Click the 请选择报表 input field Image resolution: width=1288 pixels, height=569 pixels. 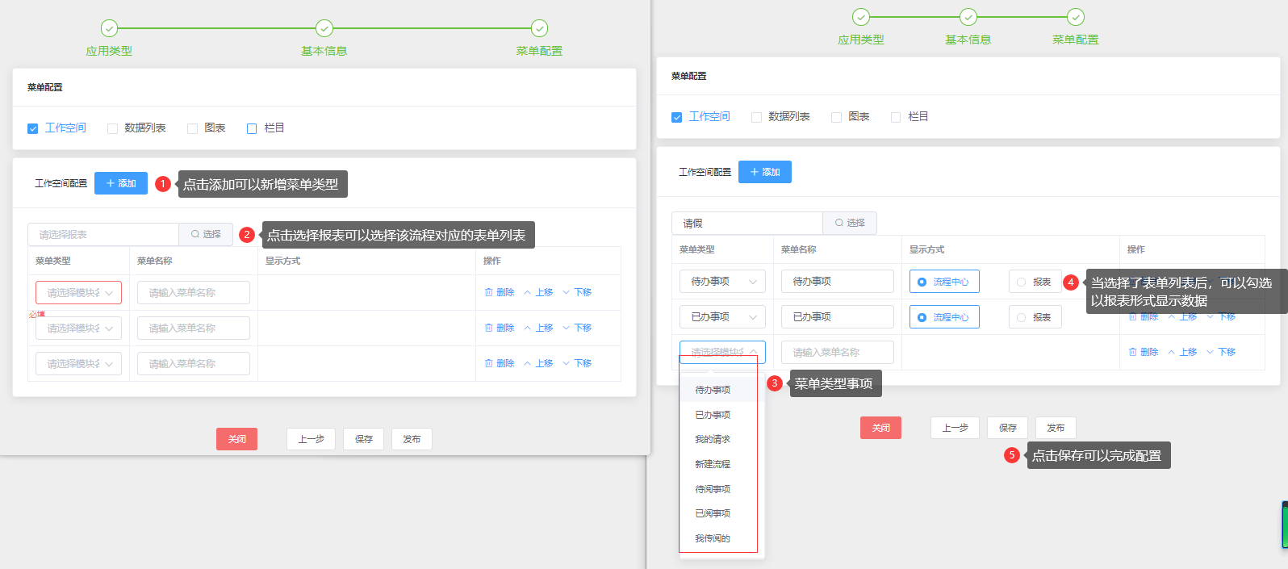click(103, 234)
